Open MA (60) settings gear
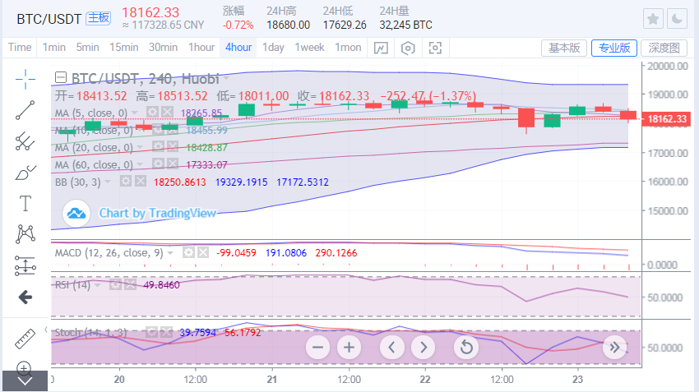 158,164
